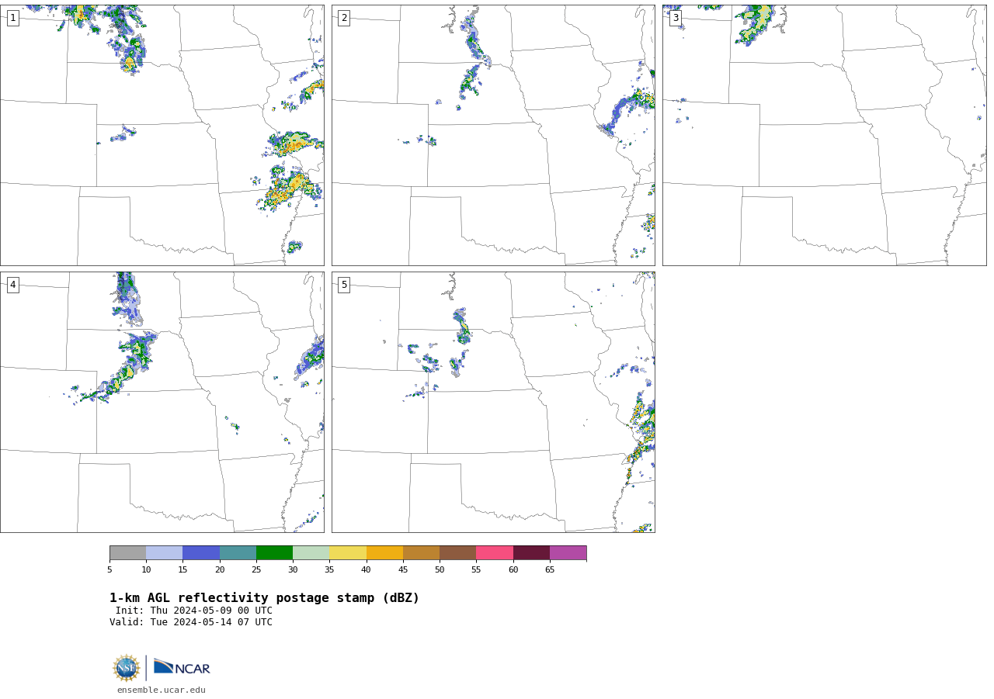Click the pink 55-60 dBZ swatch
Screen dimensions: 994x699
[495, 553]
